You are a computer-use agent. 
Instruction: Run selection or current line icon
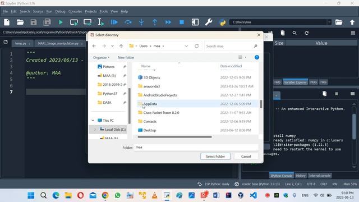click(x=101, y=22)
